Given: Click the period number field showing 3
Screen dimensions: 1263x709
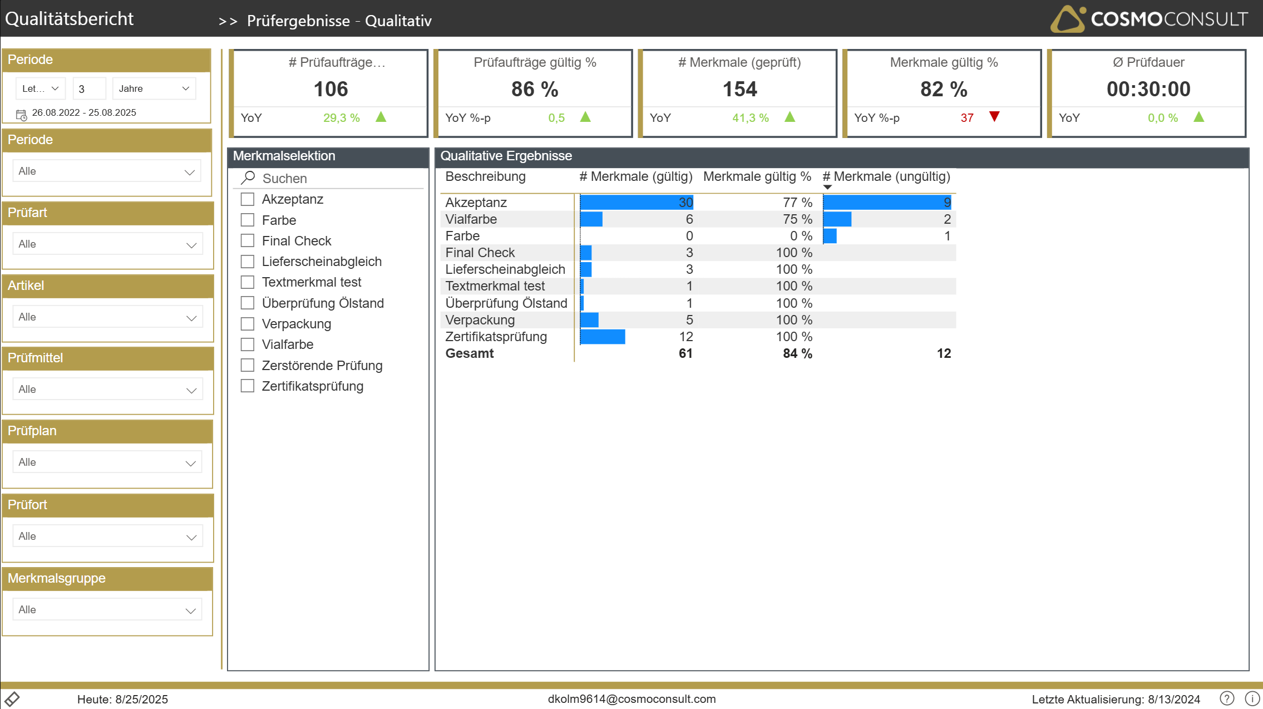Looking at the screenshot, I should (x=89, y=88).
